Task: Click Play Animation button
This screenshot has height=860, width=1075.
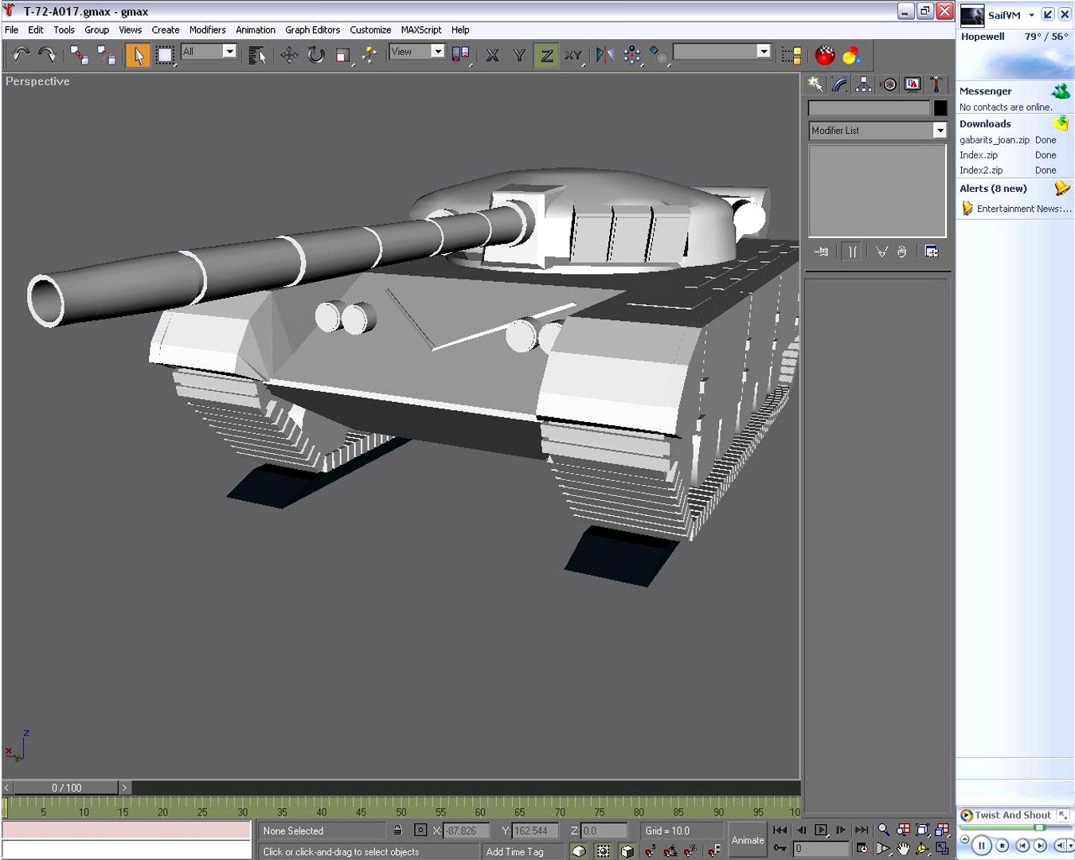Action: [822, 829]
